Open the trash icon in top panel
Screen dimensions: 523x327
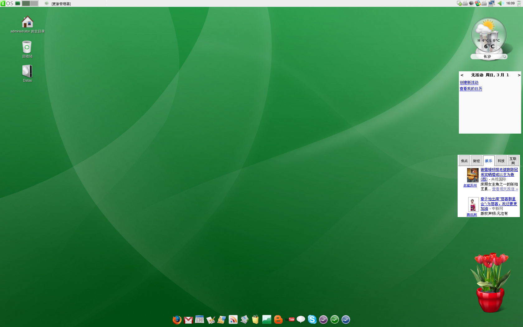coord(519,4)
